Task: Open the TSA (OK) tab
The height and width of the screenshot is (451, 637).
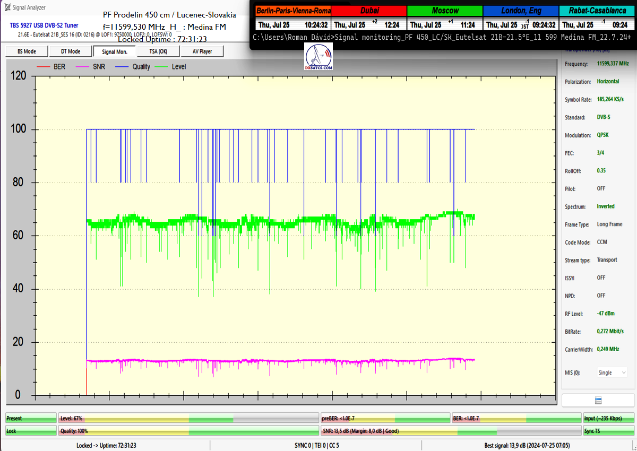Action: coord(158,51)
